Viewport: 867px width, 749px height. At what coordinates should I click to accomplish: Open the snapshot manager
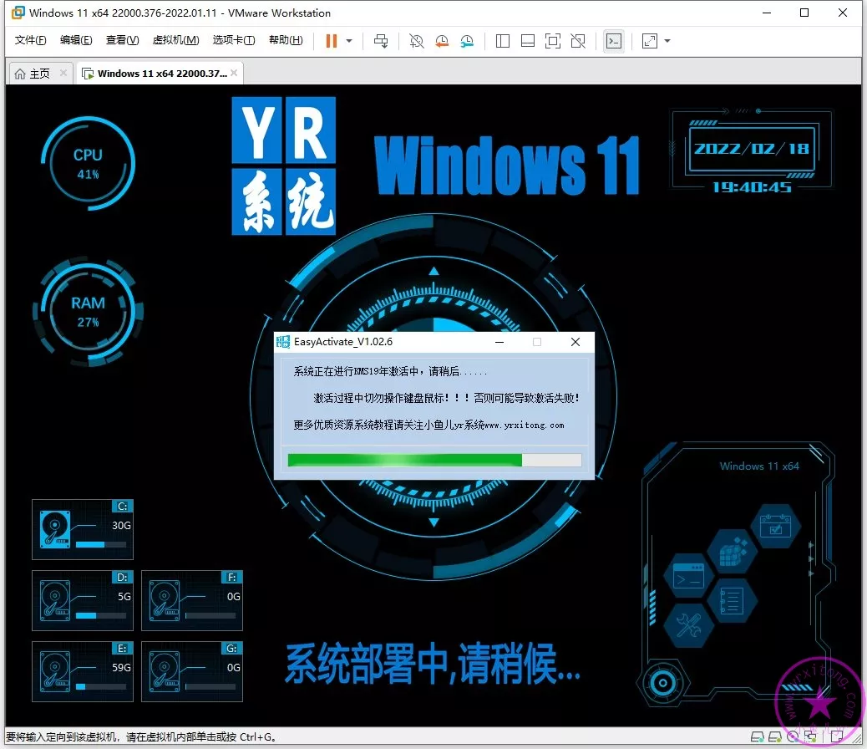(x=468, y=41)
